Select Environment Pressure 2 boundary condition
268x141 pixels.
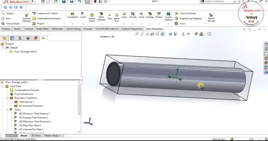pyautogui.click(x=31, y=106)
